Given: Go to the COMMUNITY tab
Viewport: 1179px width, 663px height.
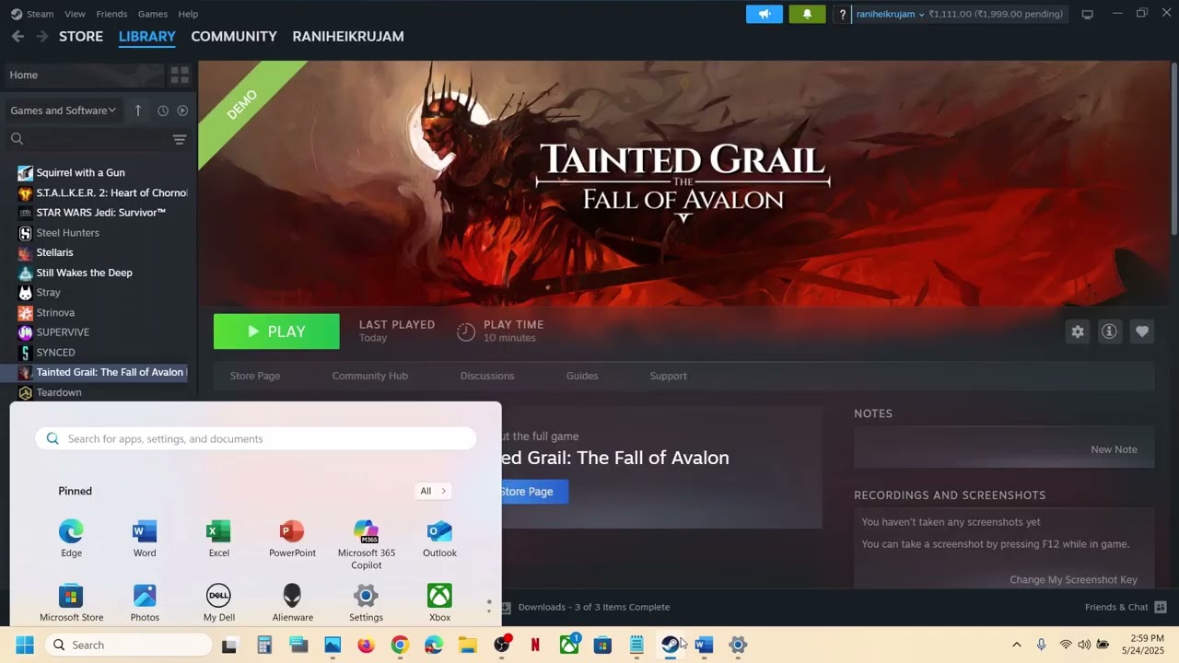Looking at the screenshot, I should tap(234, 36).
